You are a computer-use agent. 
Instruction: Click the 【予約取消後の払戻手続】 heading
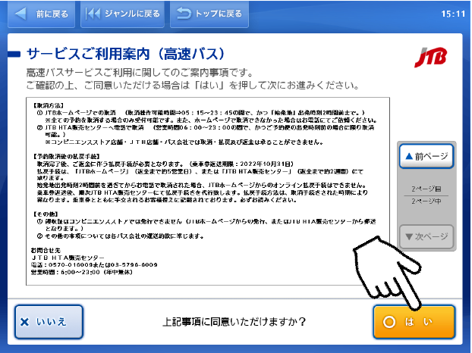[x=66, y=156]
